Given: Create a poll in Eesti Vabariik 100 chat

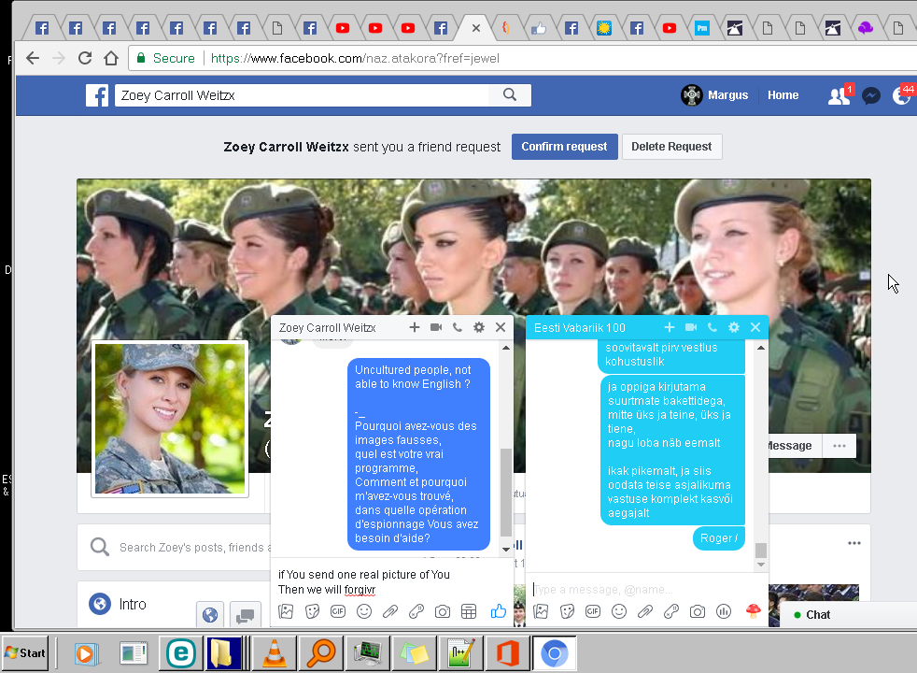Looking at the screenshot, I should [x=723, y=611].
